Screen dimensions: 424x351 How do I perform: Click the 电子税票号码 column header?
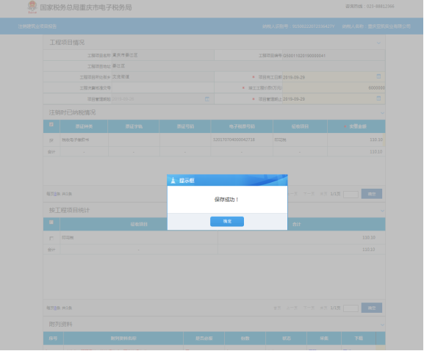point(242,126)
